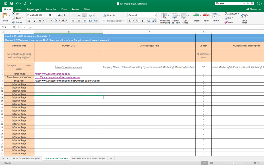Click the Share button
This screenshot has width=264, height=165.
tap(252, 9)
